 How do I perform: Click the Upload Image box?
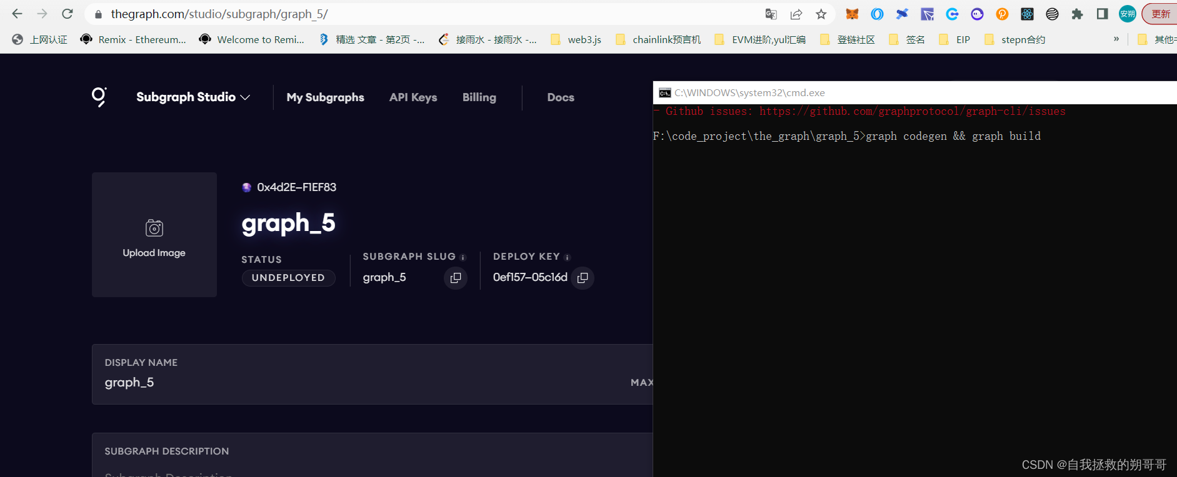tap(154, 235)
